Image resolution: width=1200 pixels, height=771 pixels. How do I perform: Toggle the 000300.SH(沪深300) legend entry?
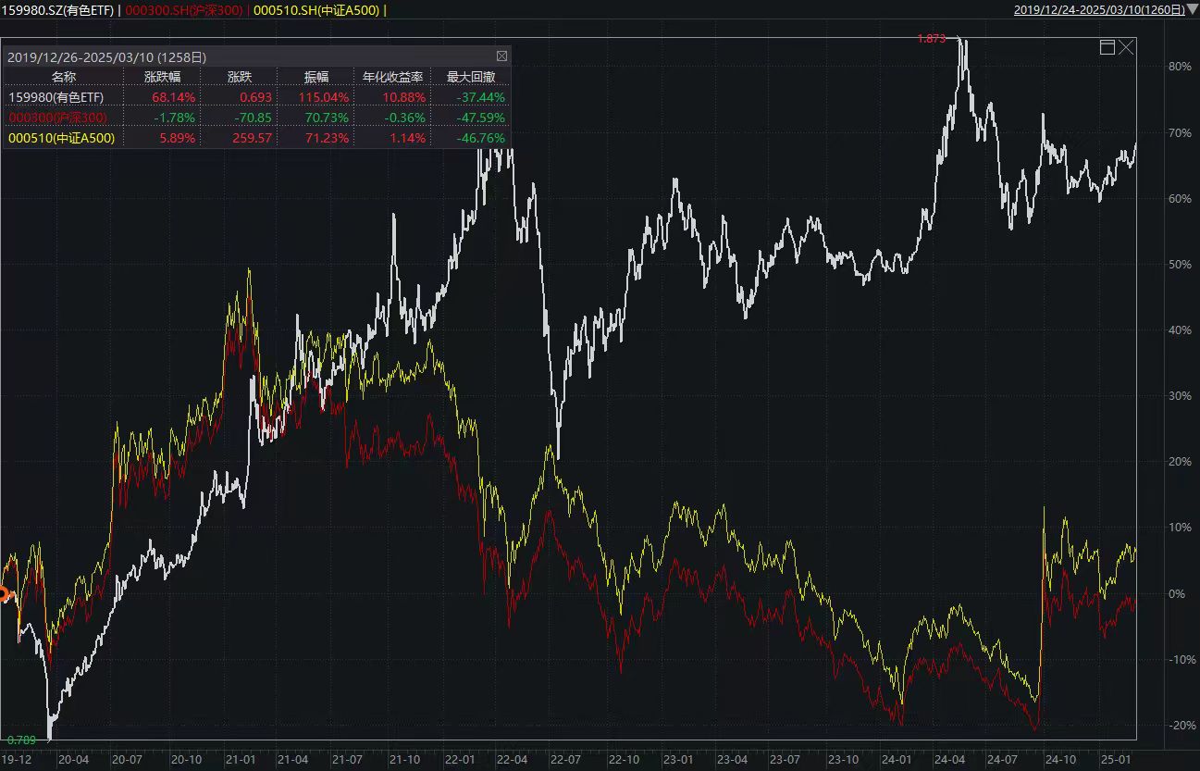pos(182,11)
